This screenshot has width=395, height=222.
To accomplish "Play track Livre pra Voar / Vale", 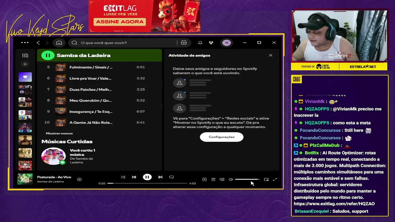I will [x=99, y=78].
